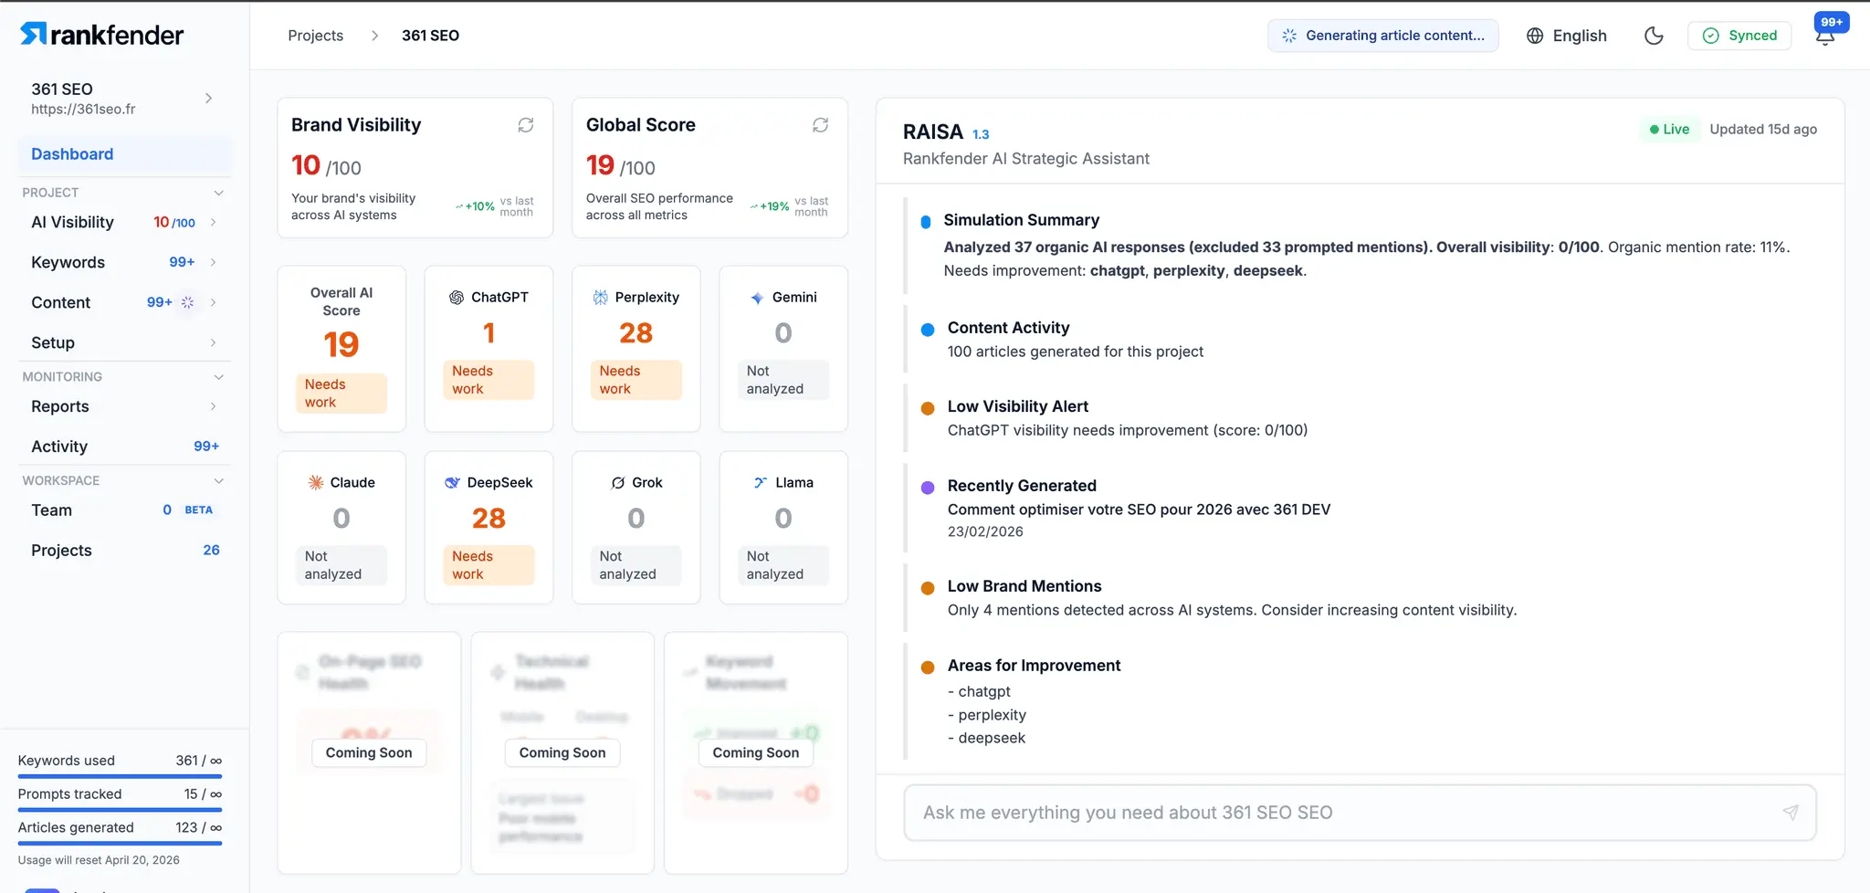The width and height of the screenshot is (1870, 893).
Task: Collapse the WORKSPACE sidebar section
Action: [218, 481]
